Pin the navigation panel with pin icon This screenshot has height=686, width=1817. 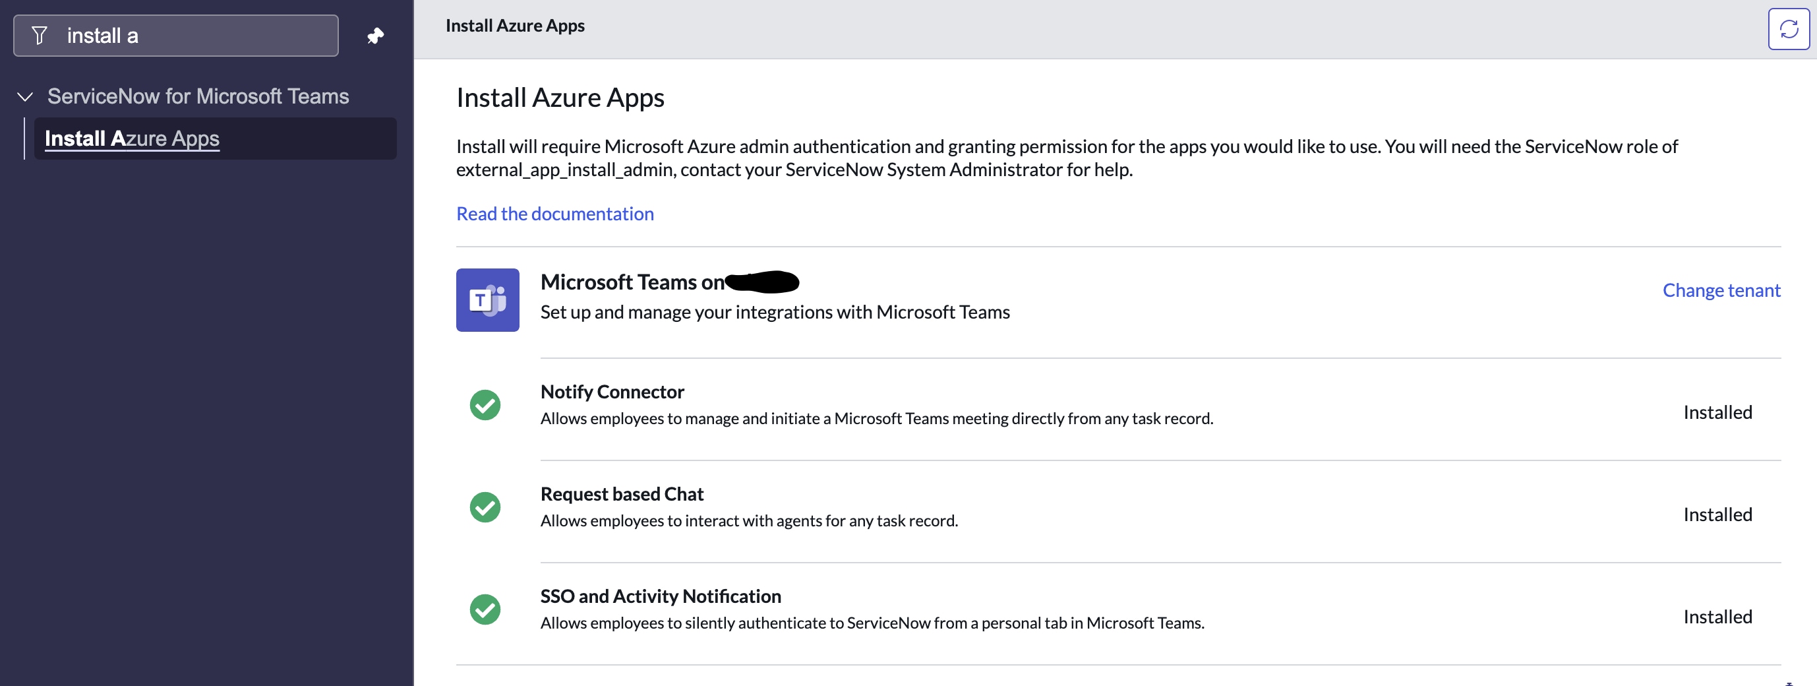click(375, 35)
